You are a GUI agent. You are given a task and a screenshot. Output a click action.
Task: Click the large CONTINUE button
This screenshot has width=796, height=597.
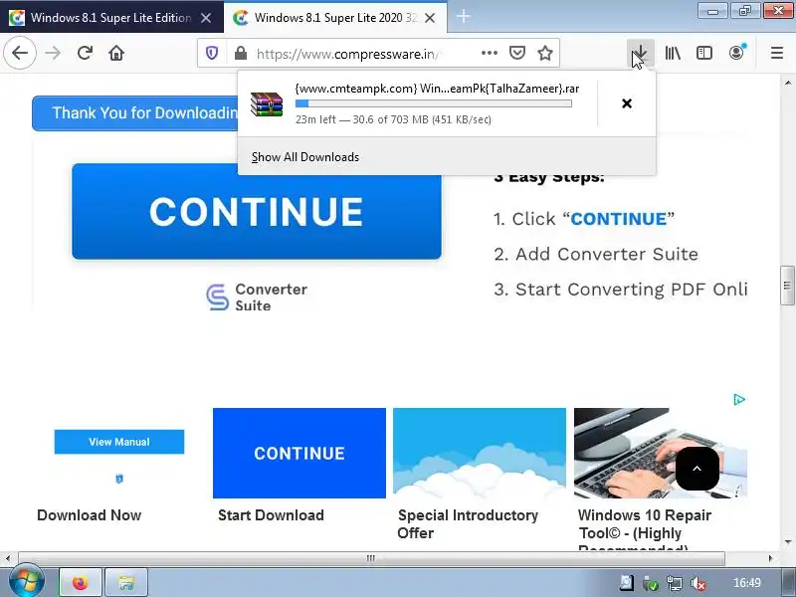click(x=257, y=212)
